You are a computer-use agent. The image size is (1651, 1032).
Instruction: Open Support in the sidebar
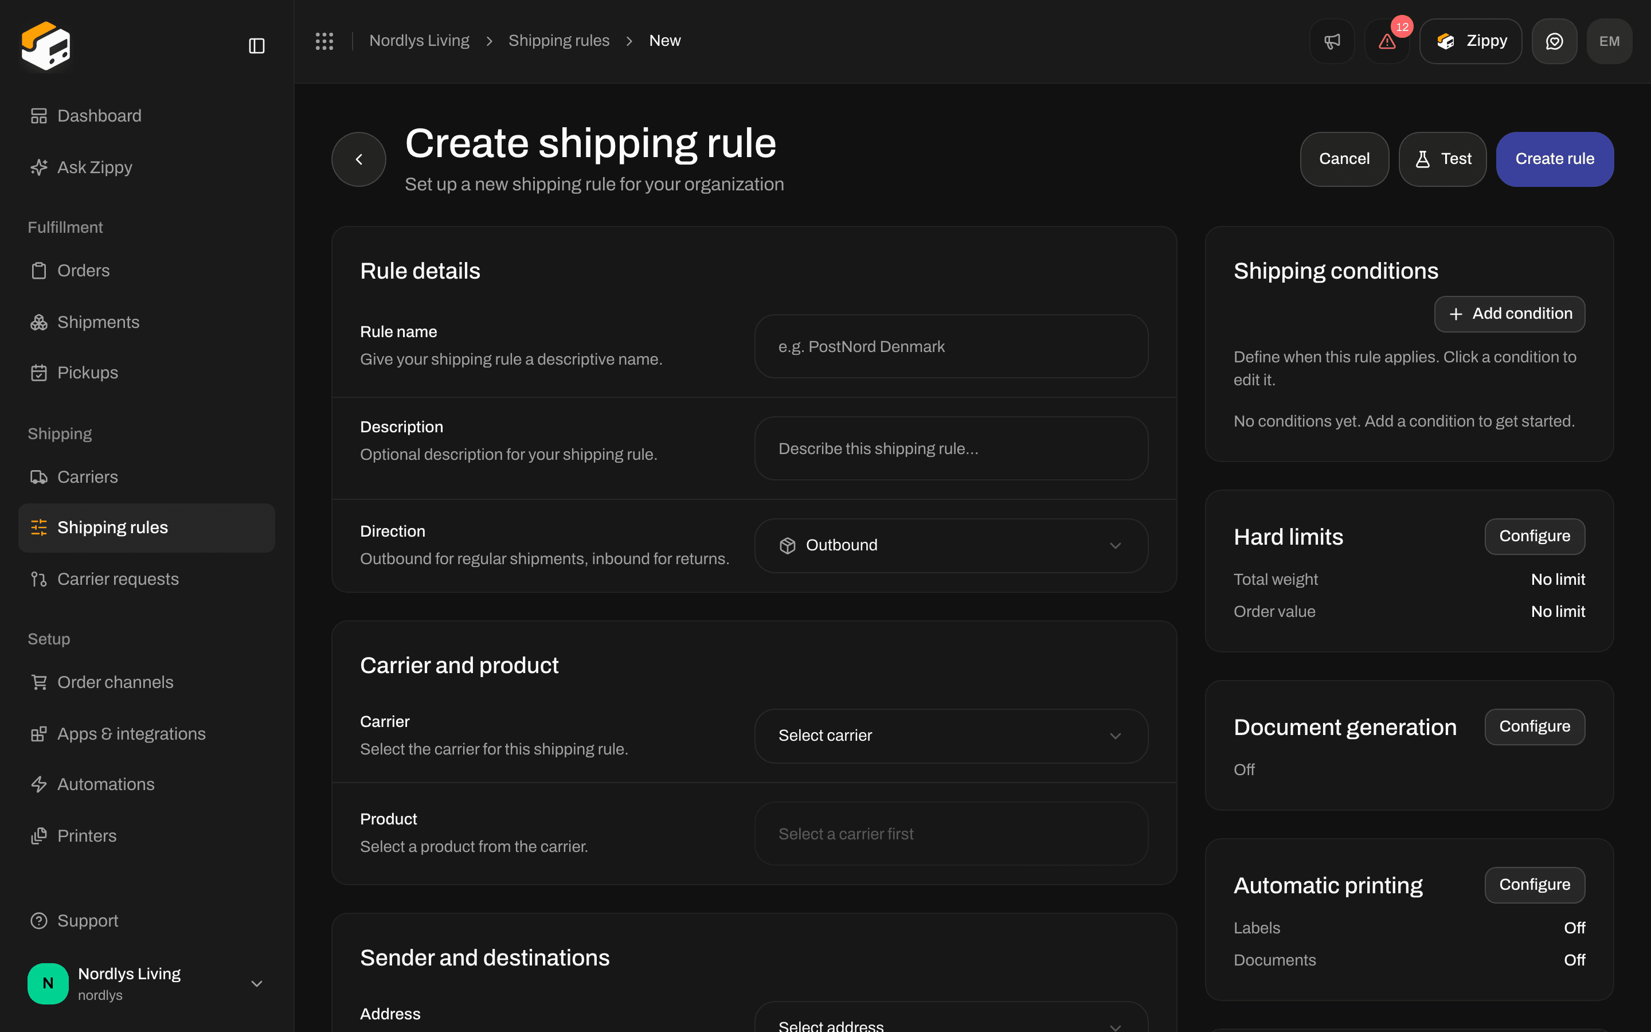(147, 921)
